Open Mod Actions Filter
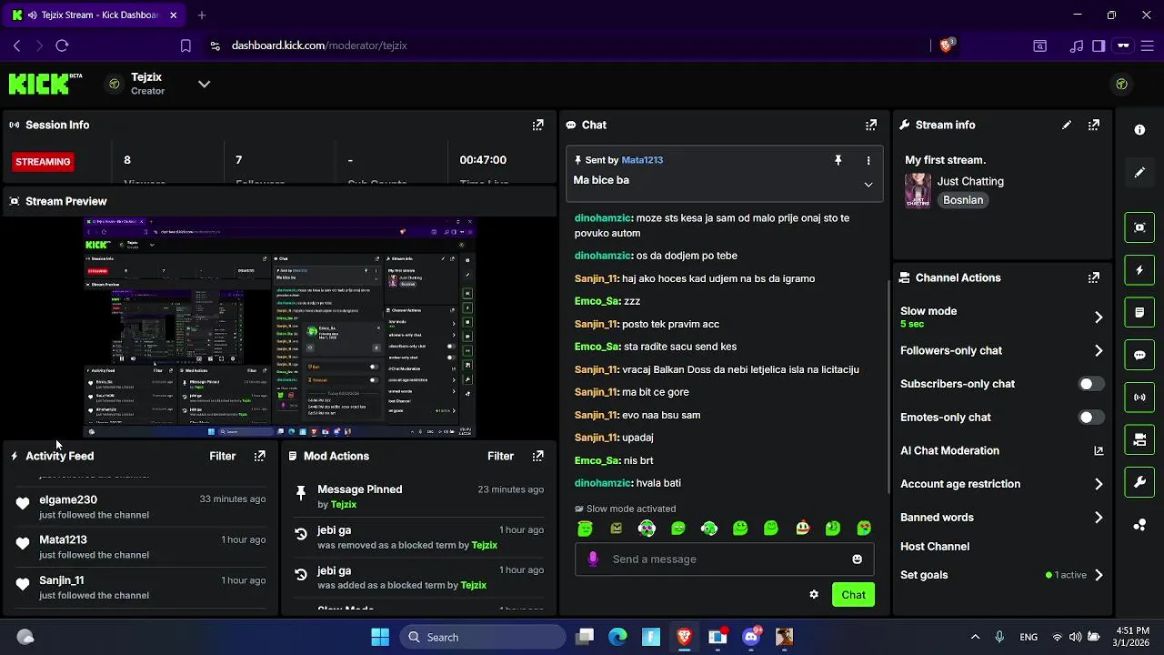1164x655 pixels. tap(500, 456)
